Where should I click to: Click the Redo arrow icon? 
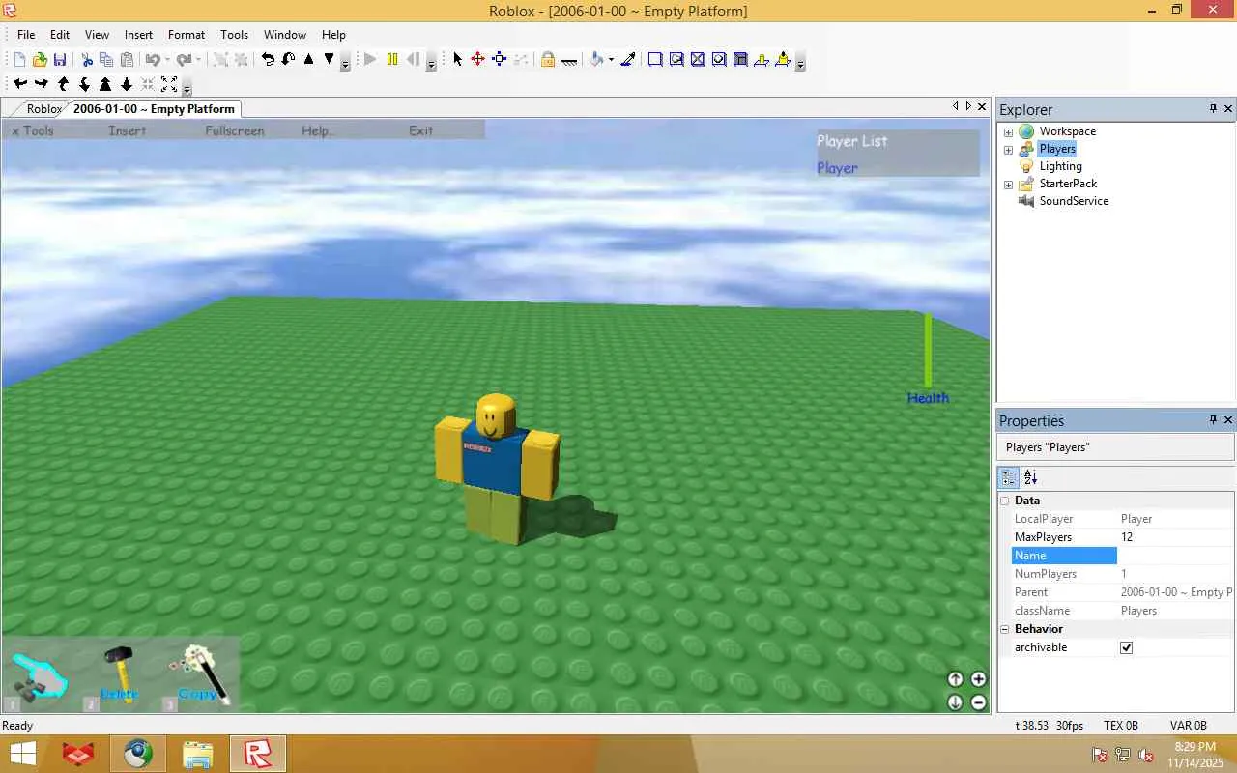(x=184, y=60)
